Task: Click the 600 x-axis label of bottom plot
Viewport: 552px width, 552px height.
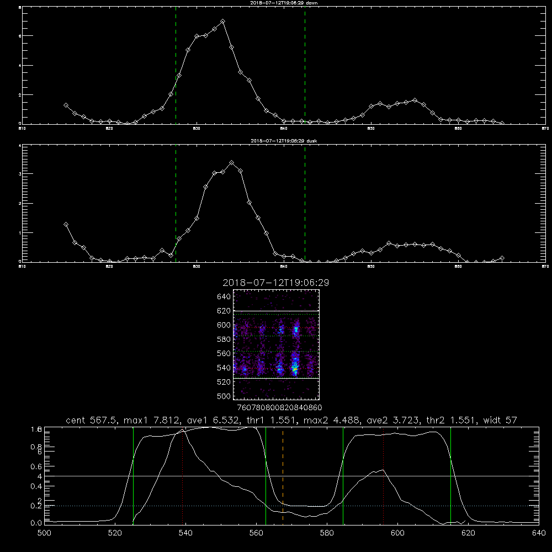Action: point(397,533)
